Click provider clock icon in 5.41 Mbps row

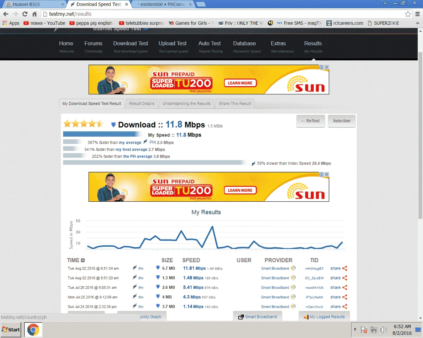tap(293, 287)
